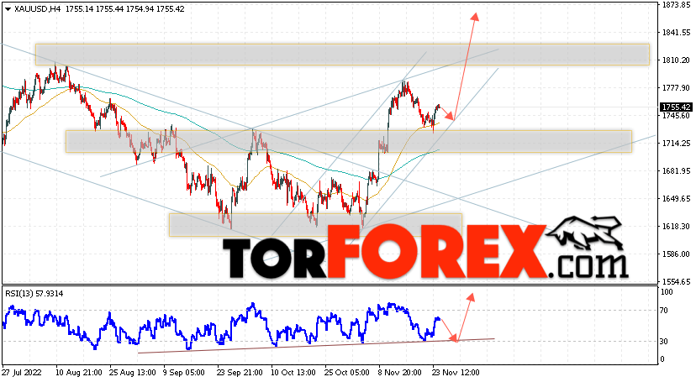Screen dimensions: 696x382
Task: Click the 10 Oct 13:00 time label
Action: [x=294, y=372]
